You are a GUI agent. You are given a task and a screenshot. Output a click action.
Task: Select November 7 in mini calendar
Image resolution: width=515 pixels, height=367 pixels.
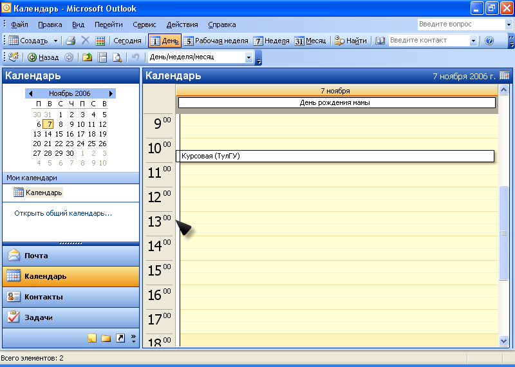[x=48, y=124]
